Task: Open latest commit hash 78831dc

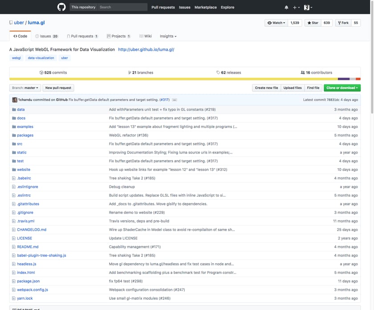Action: (333, 99)
